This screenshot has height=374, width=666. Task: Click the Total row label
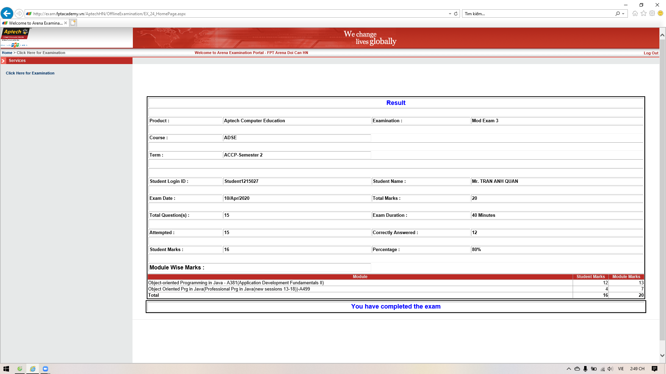pos(153,295)
